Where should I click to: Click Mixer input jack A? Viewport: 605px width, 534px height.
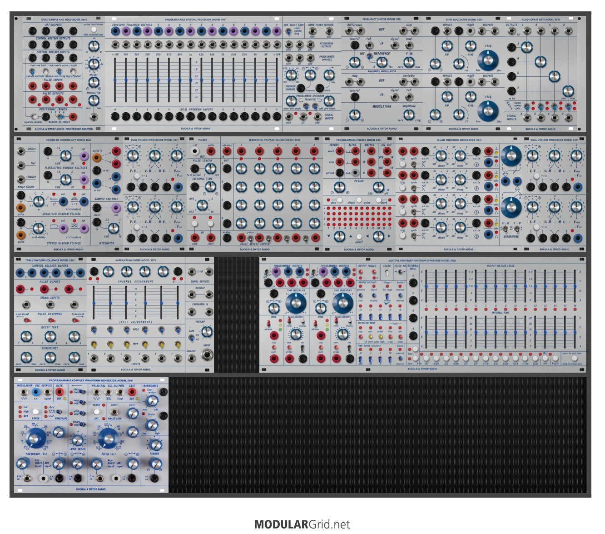[x=94, y=359]
